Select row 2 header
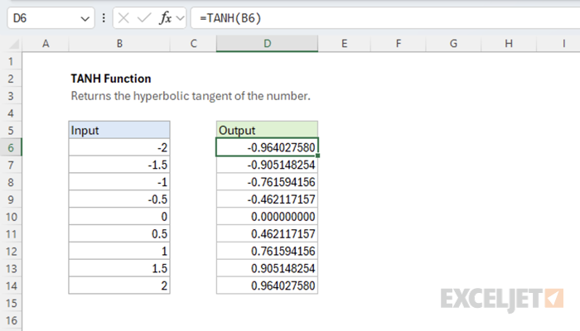 coord(11,79)
